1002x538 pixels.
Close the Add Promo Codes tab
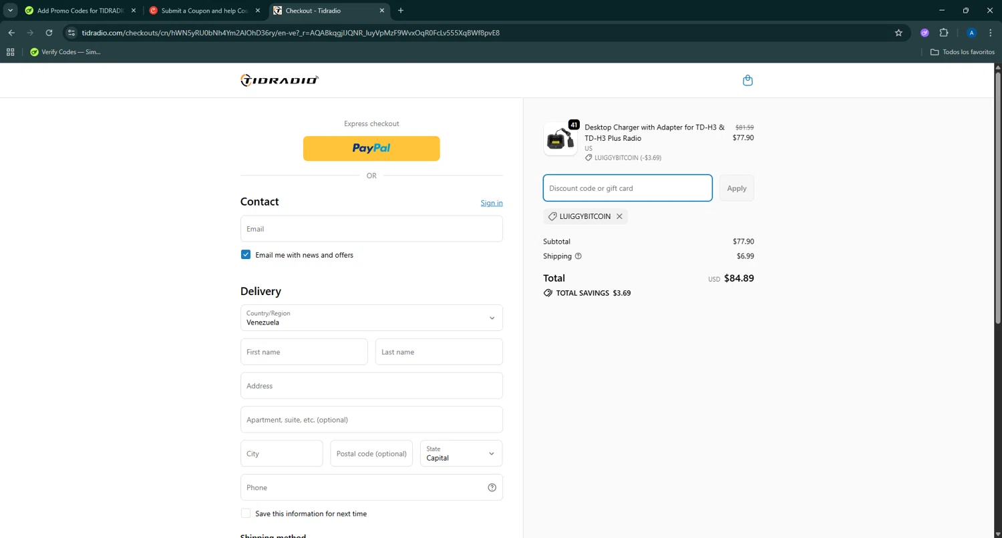pyautogui.click(x=134, y=11)
